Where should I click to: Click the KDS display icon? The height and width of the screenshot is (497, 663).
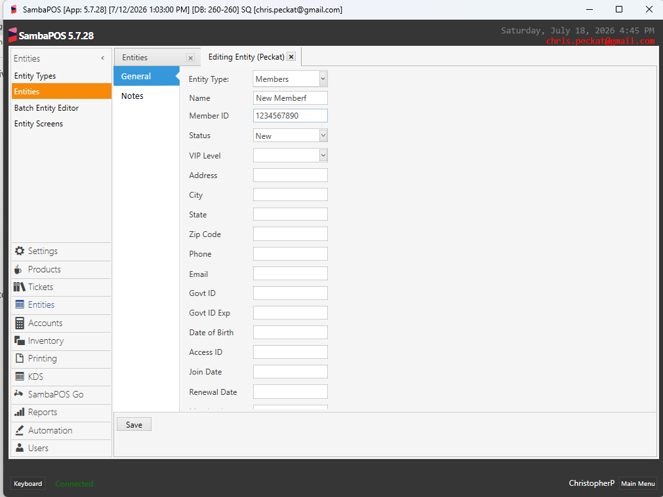[x=20, y=377]
